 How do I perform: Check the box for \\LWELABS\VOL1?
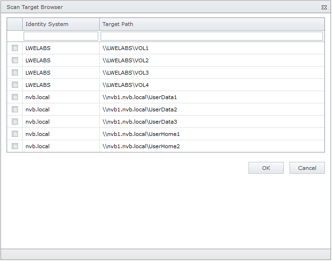[15, 48]
